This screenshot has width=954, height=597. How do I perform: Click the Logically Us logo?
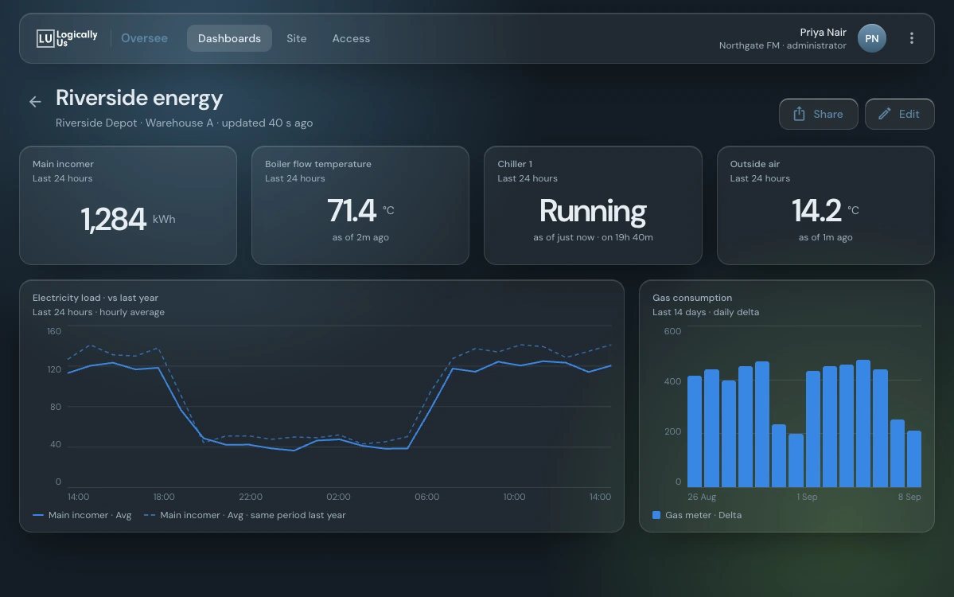67,38
